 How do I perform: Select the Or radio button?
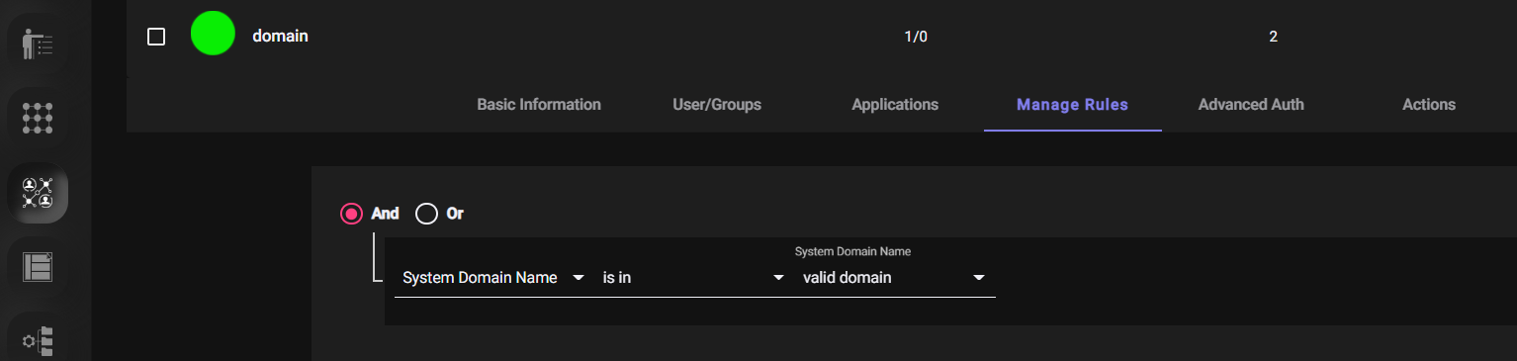coord(426,214)
